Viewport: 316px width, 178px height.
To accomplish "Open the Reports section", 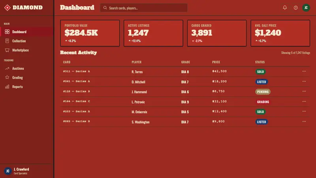I will [x=27, y=87].
